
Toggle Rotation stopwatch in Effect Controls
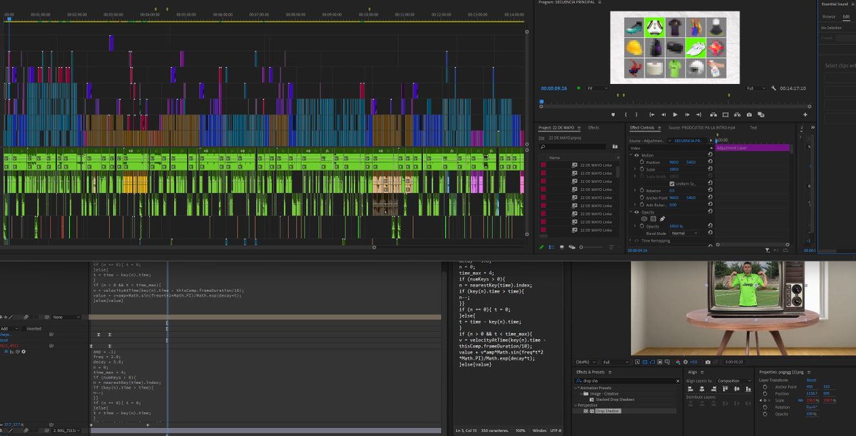click(x=642, y=190)
